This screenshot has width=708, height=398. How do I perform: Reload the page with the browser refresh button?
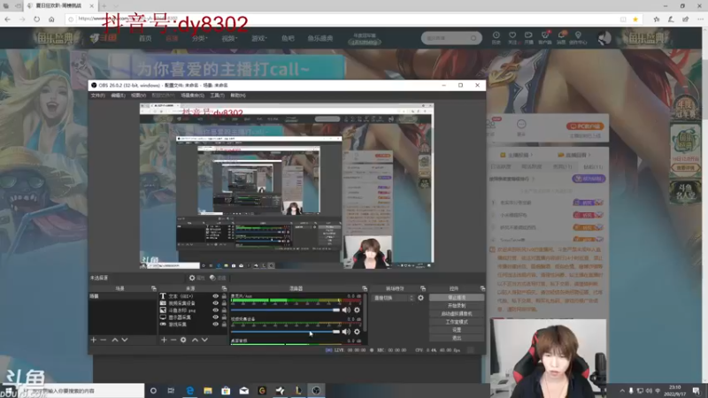(36, 19)
